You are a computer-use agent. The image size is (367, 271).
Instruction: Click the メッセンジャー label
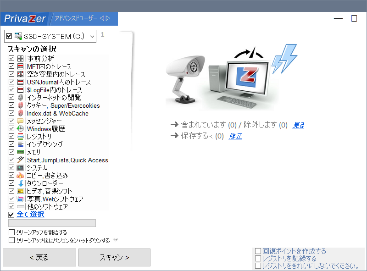(44, 121)
